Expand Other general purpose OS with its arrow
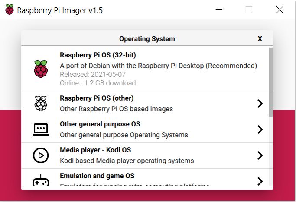This screenshot has height=202, width=296. tap(260, 129)
